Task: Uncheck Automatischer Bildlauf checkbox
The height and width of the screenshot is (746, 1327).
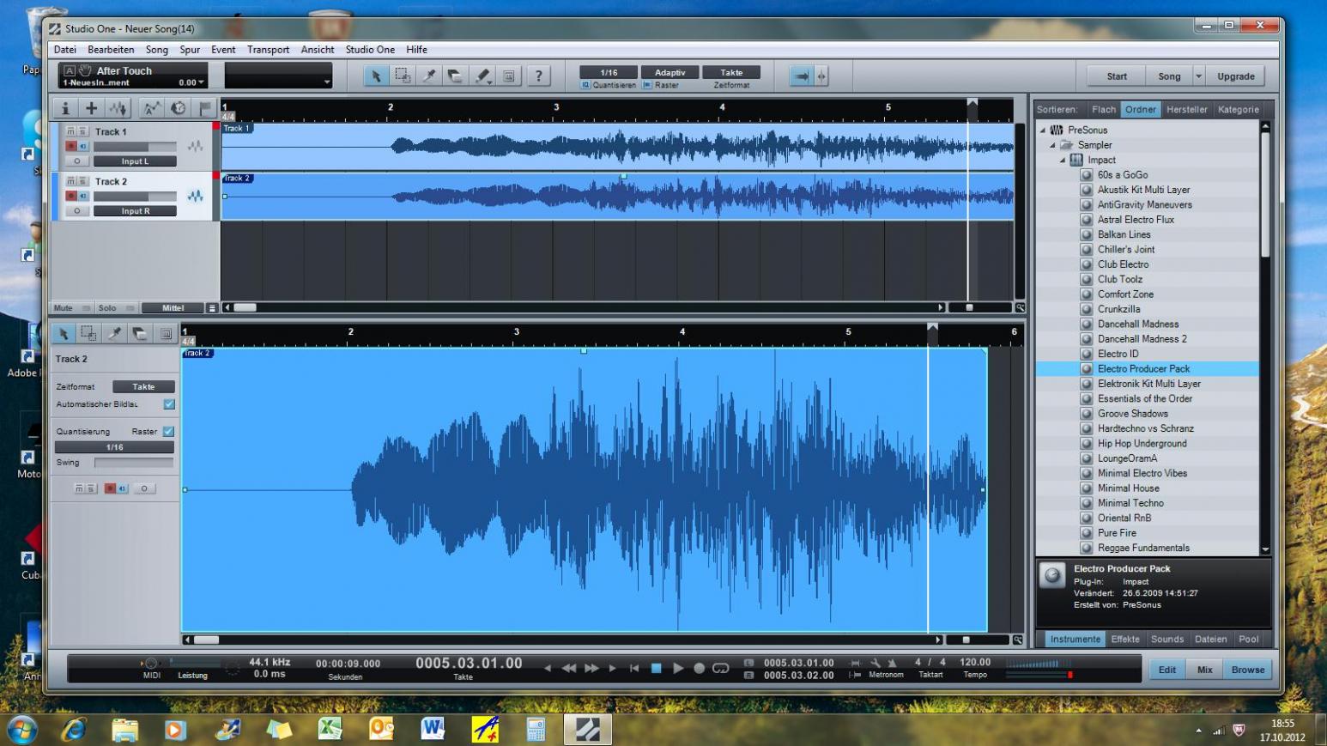Action: (169, 404)
